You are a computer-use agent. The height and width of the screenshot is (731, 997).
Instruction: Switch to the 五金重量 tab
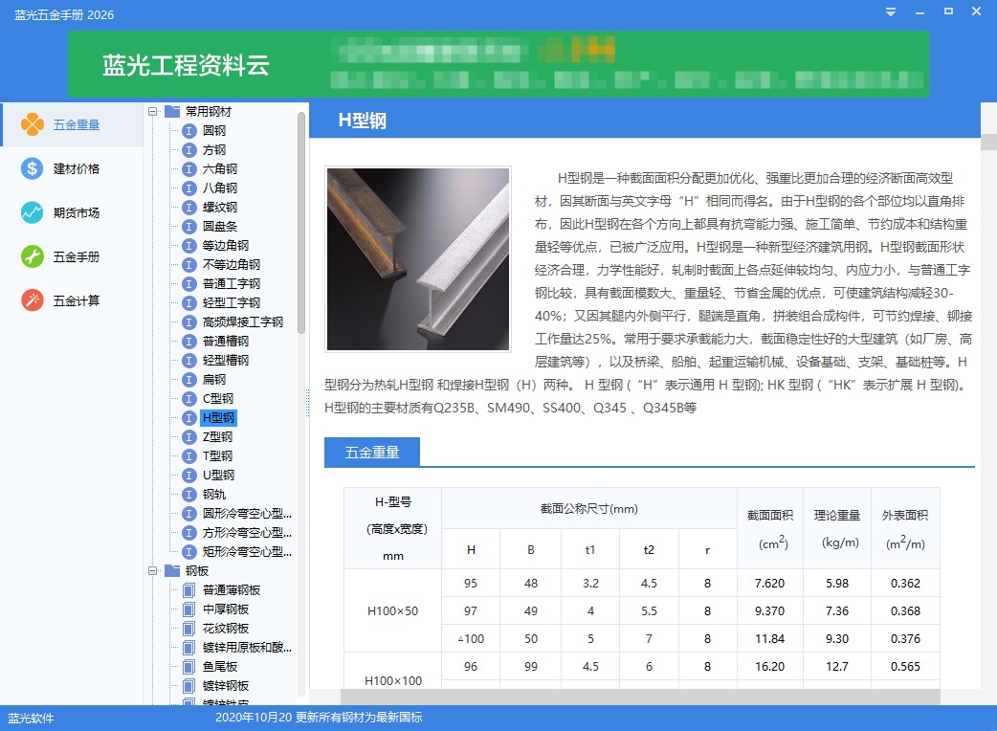tap(372, 453)
